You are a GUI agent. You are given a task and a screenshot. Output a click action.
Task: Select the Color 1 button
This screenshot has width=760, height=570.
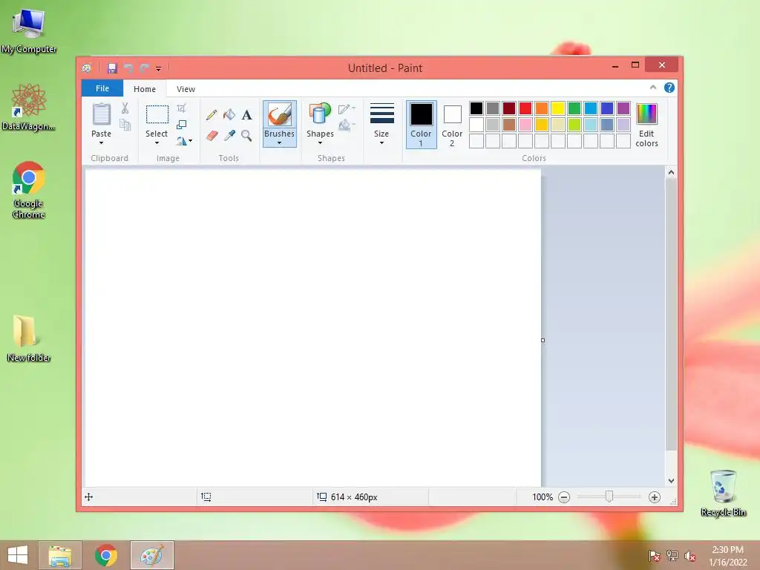tap(422, 124)
